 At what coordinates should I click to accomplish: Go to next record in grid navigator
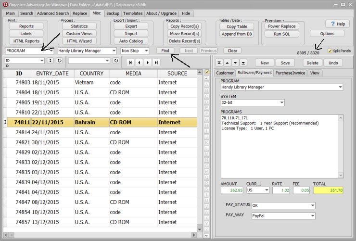coord(147,63)
